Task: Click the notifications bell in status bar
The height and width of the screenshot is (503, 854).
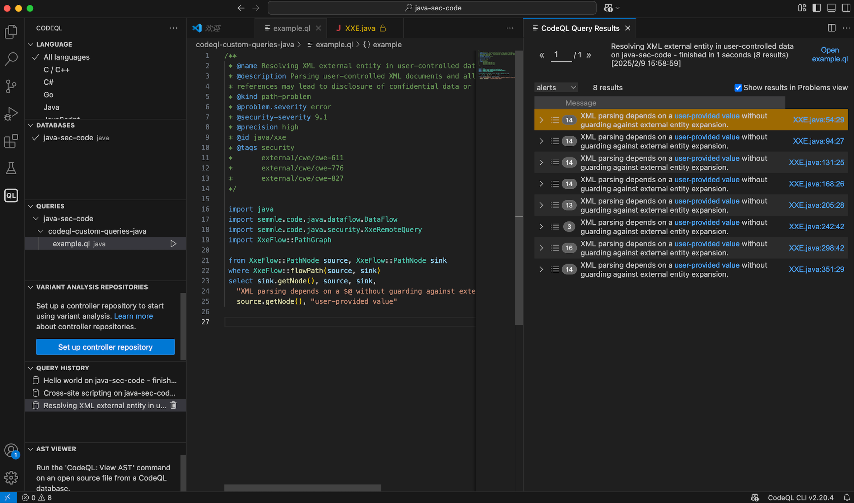Action: (x=846, y=498)
